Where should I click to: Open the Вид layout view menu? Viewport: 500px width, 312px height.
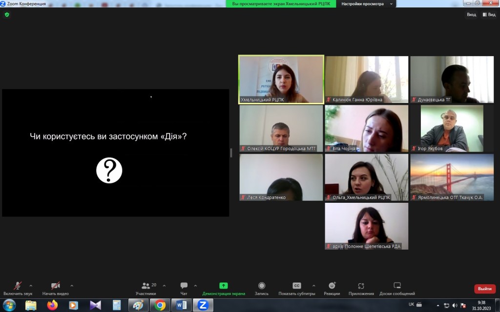(489, 15)
